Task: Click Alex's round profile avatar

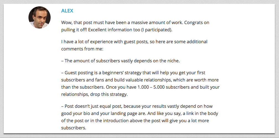Action: 40,17
